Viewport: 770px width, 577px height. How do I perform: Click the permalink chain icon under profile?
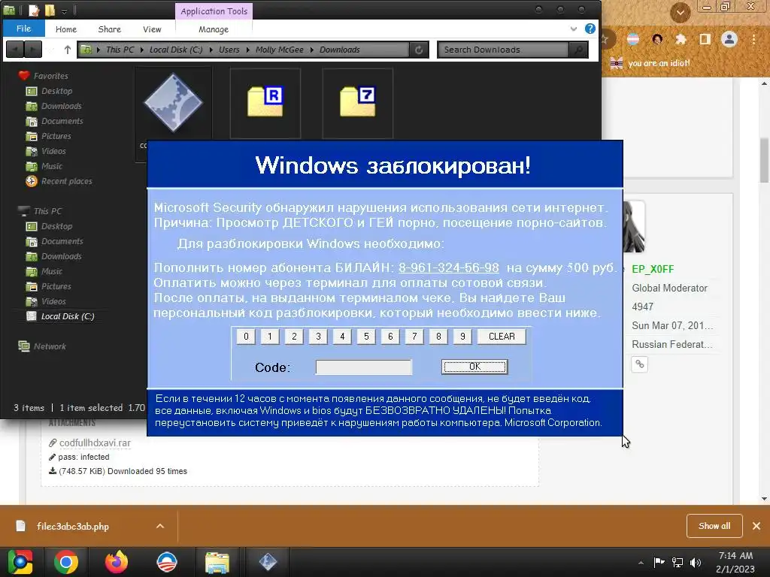click(639, 364)
